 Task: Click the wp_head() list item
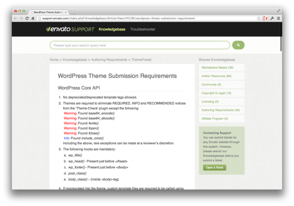click(x=98, y=161)
